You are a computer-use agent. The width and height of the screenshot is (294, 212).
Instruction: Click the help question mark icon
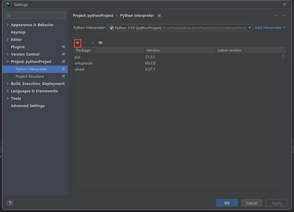tap(10, 203)
